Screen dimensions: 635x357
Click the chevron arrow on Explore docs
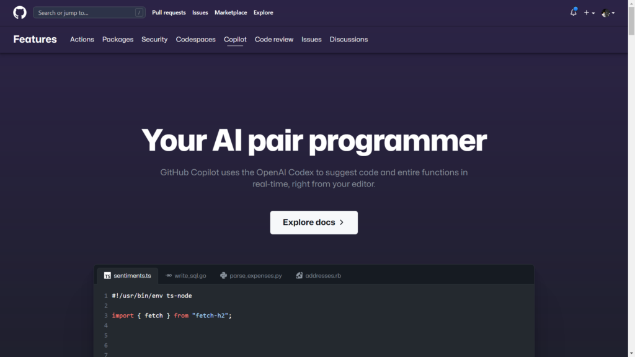[x=342, y=223]
